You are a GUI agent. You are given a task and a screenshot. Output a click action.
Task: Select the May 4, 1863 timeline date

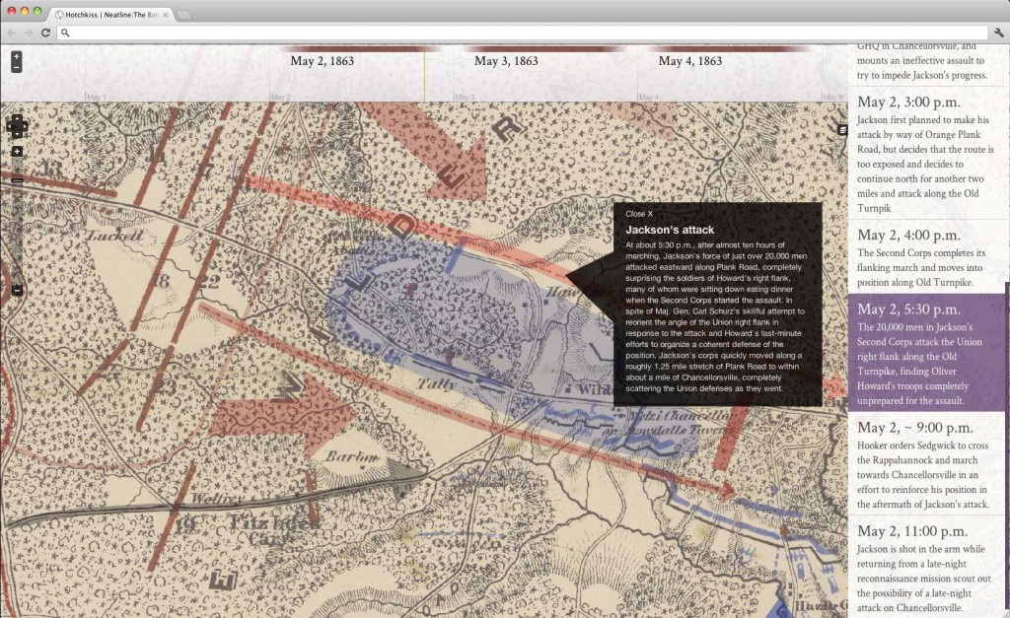(x=689, y=61)
